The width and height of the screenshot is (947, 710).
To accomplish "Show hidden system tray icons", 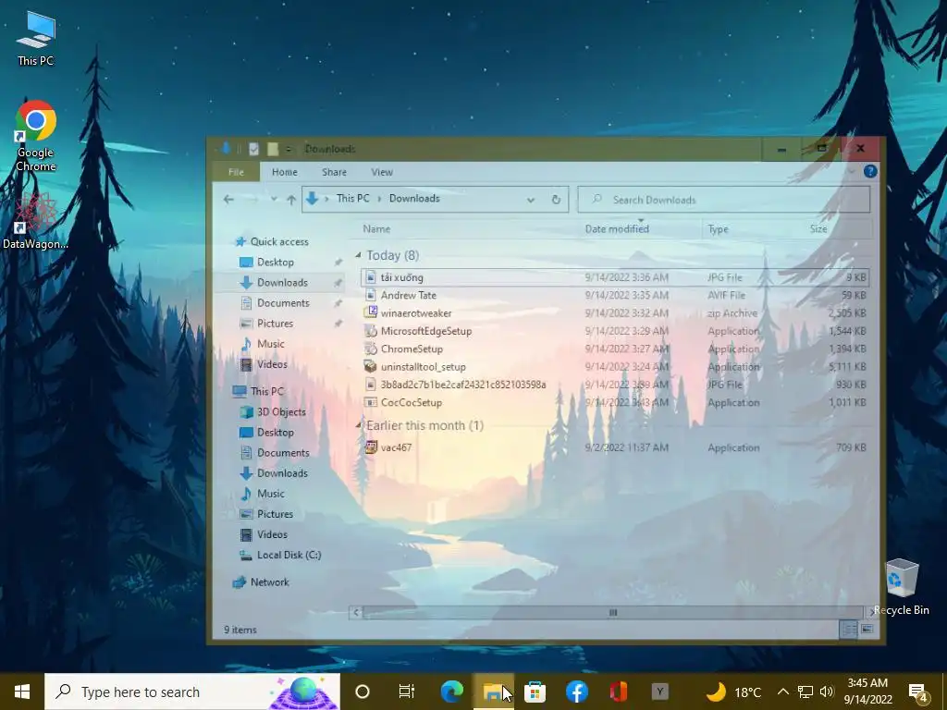I will pyautogui.click(x=782, y=692).
